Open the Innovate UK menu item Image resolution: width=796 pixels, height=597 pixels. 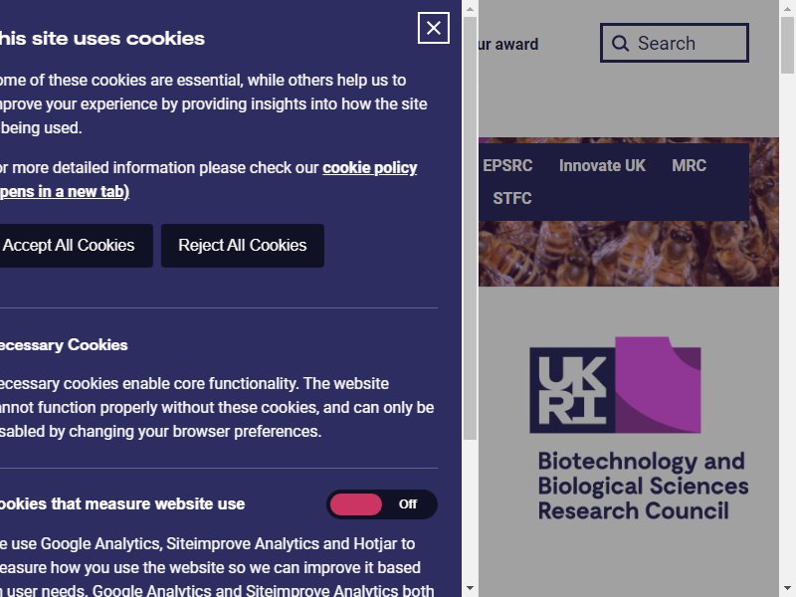(x=602, y=165)
